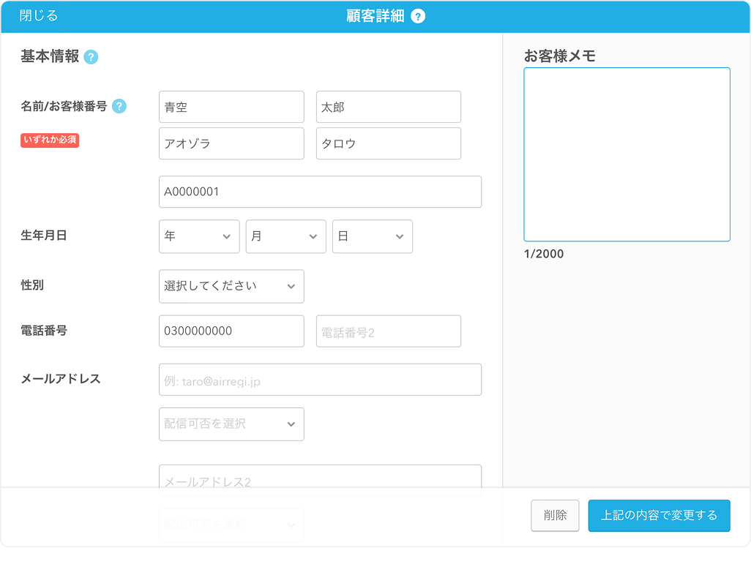Viewport: 751px width, 564px height.
Task: Click the 削除 button
Action: click(555, 515)
